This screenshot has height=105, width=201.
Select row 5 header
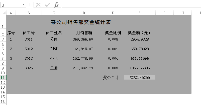coord(3,49)
